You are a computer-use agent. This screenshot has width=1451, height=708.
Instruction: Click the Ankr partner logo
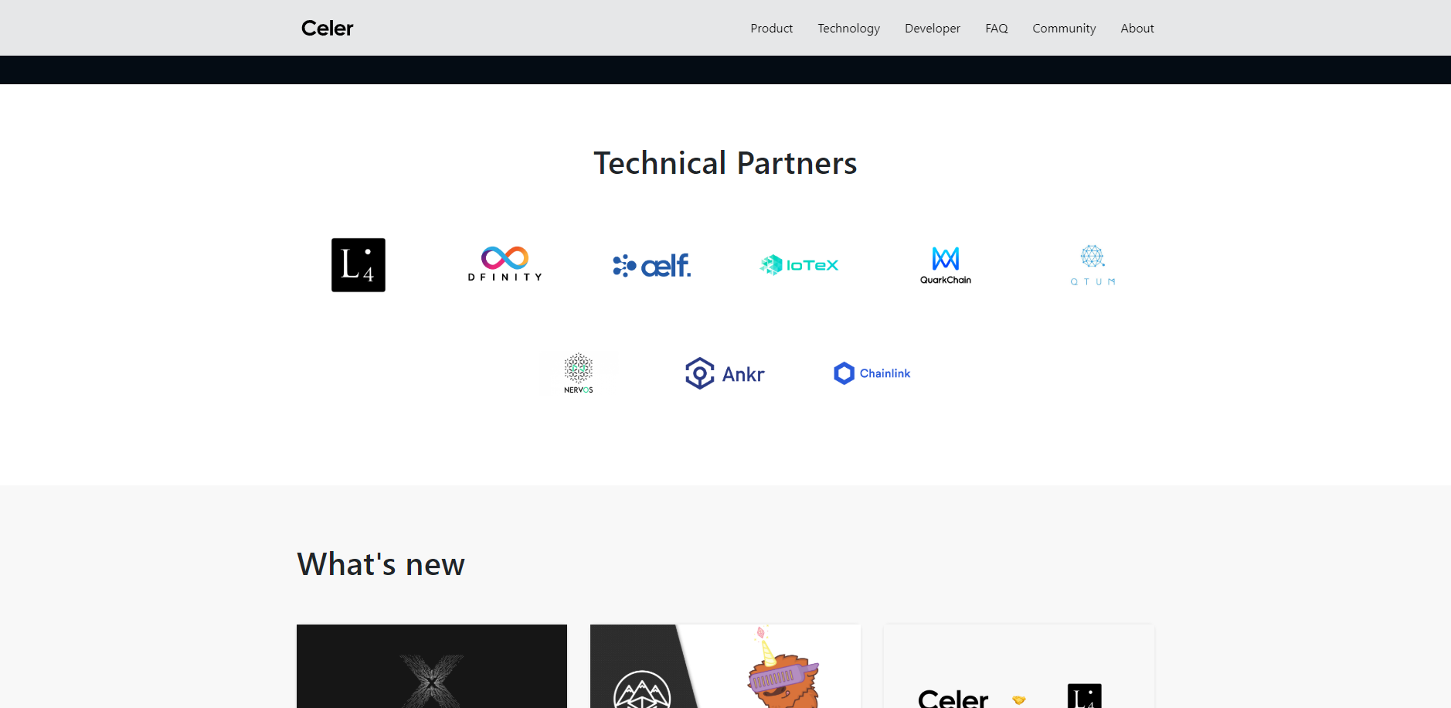pyautogui.click(x=725, y=373)
